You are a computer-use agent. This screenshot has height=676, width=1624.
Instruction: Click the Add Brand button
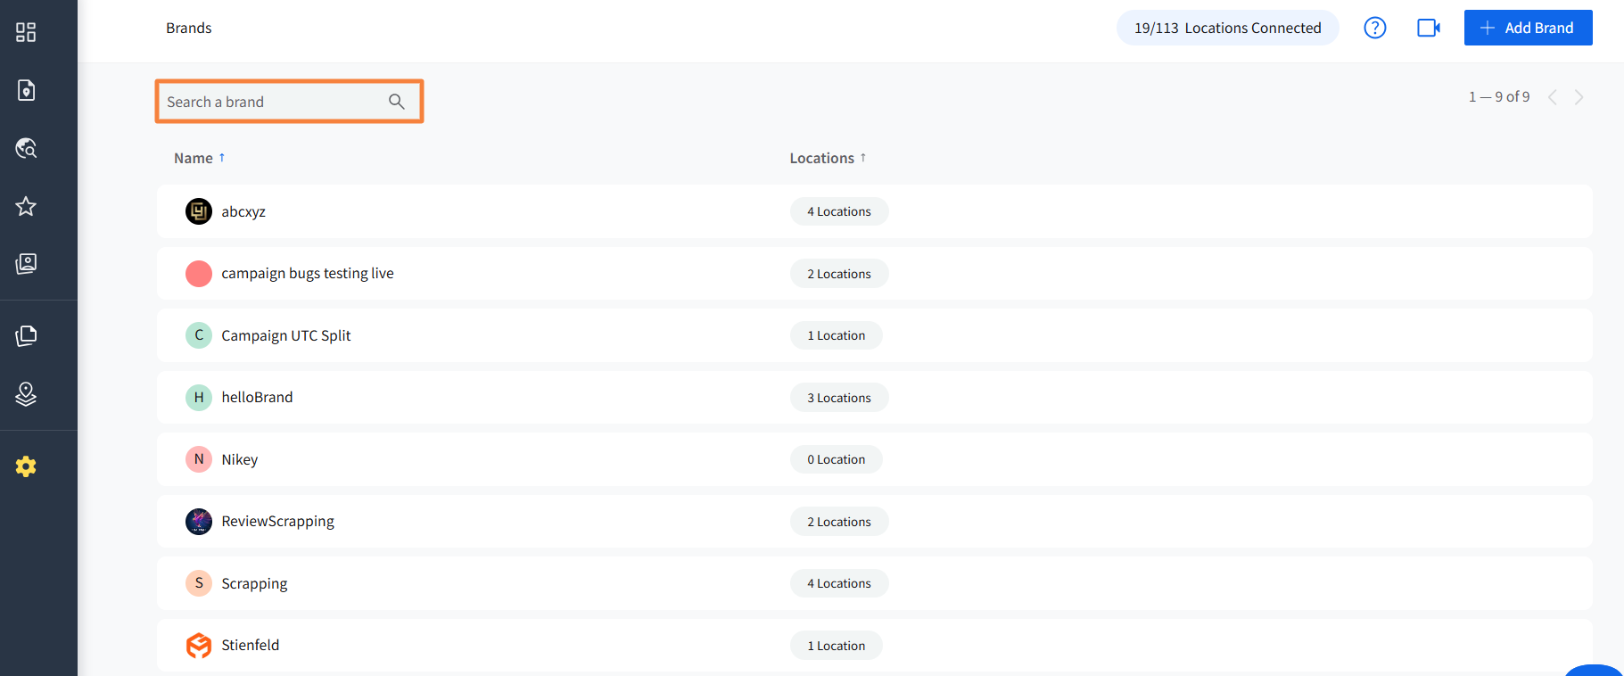1529,28
